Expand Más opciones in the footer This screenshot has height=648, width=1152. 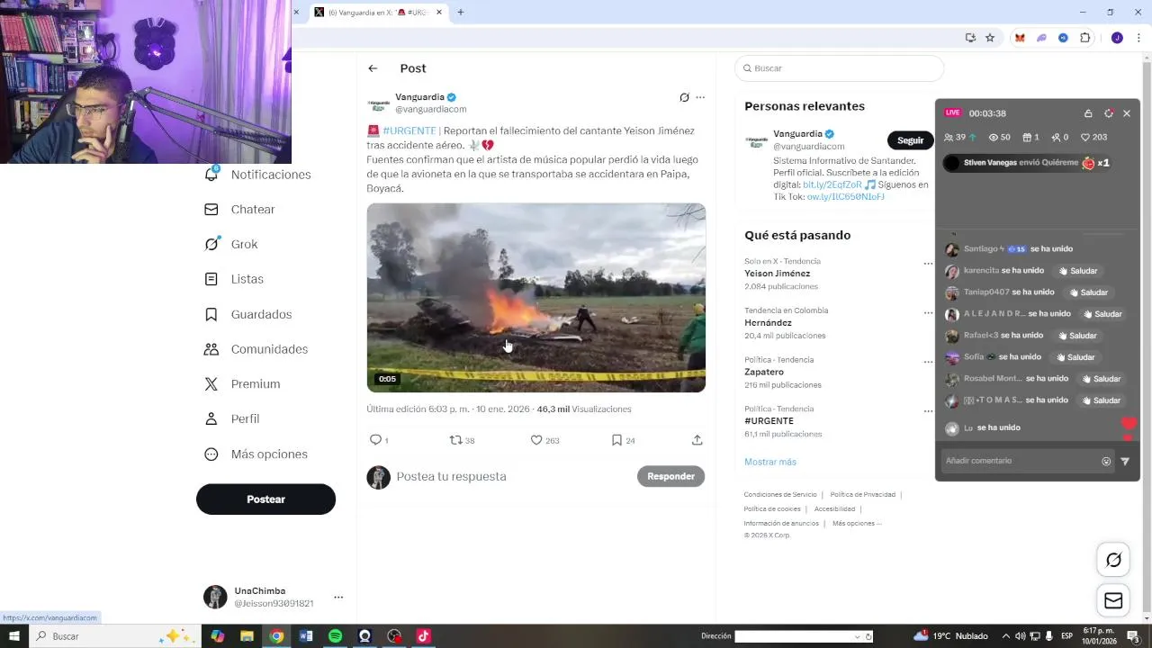tap(856, 523)
